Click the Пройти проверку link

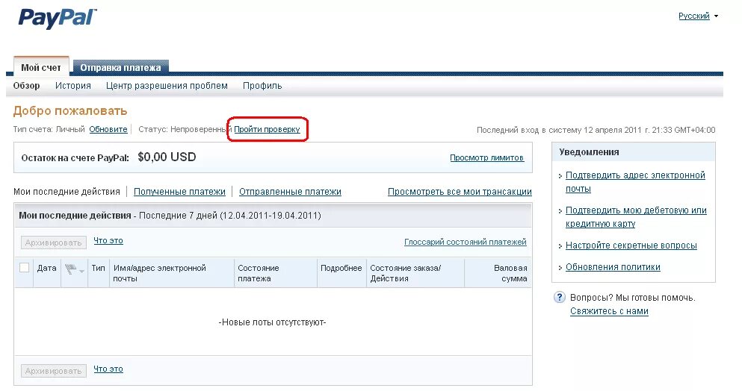click(267, 129)
